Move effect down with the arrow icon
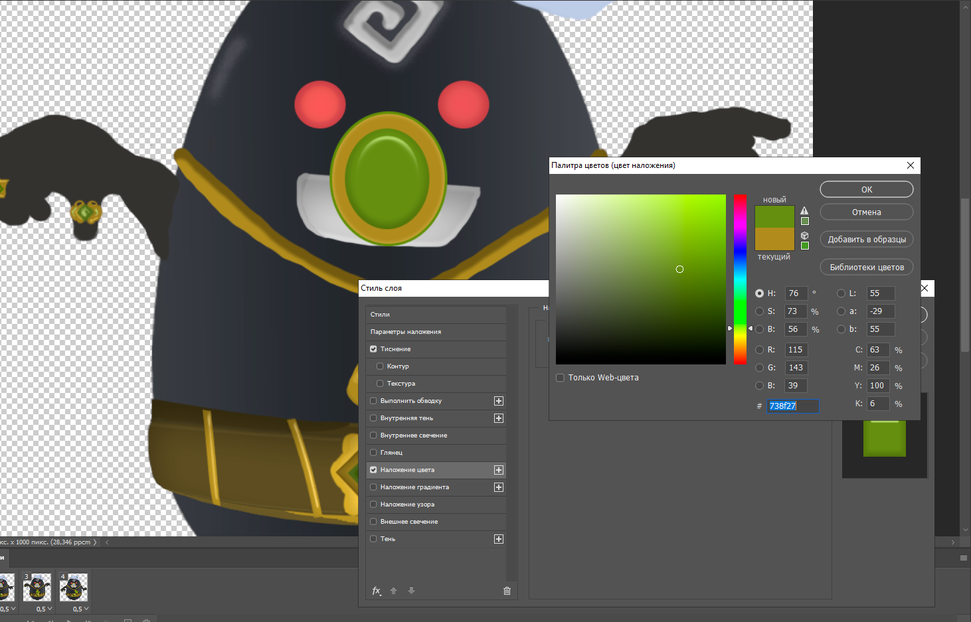Screen dimensions: 971x622 tap(411, 591)
